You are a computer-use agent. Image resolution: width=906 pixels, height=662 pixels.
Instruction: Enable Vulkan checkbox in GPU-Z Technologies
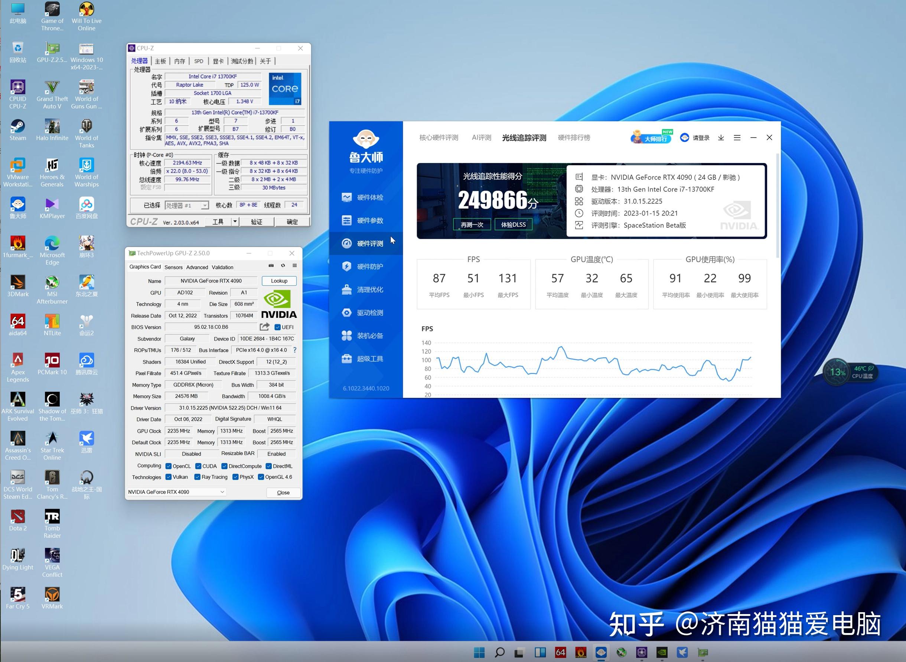167,478
